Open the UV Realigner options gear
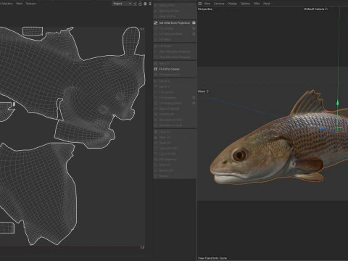Viewport: 348px width, 261px height. coord(194,98)
